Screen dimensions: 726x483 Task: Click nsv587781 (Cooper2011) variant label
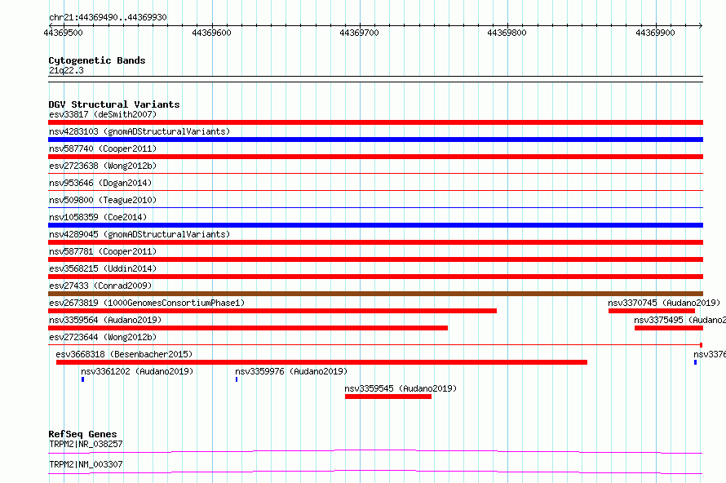pyautogui.click(x=103, y=251)
